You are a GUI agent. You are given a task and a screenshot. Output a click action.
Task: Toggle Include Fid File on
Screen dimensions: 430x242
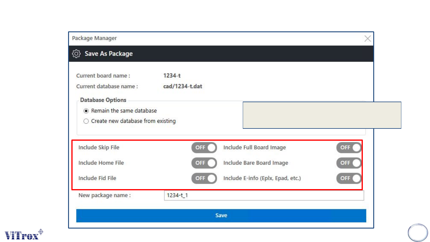point(204,178)
